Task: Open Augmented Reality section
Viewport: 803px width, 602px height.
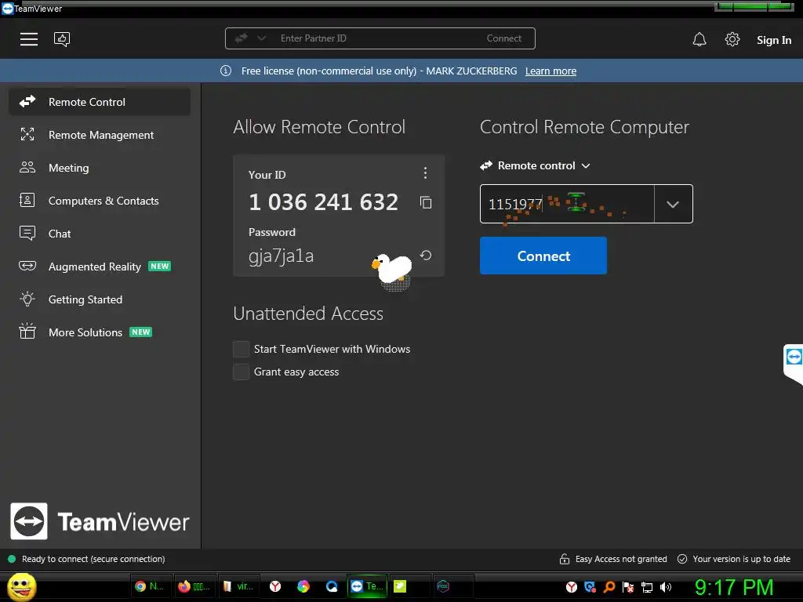Action: tap(100, 267)
